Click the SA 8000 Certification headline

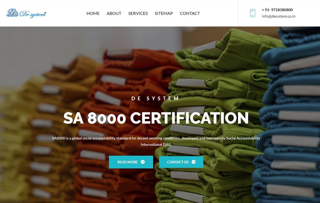tap(156, 118)
